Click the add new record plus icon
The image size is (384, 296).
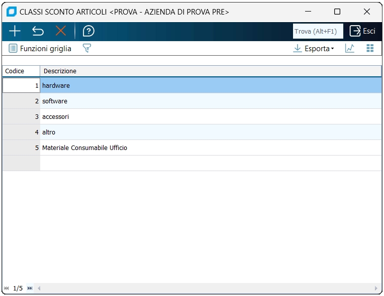pyautogui.click(x=15, y=31)
